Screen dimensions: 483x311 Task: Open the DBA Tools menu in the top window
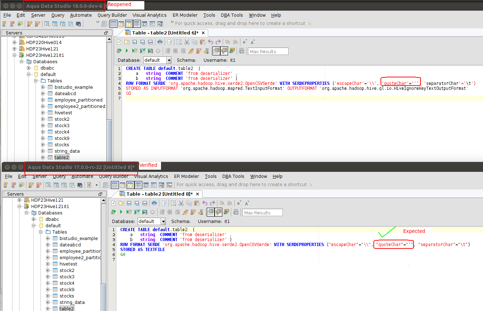(232, 15)
